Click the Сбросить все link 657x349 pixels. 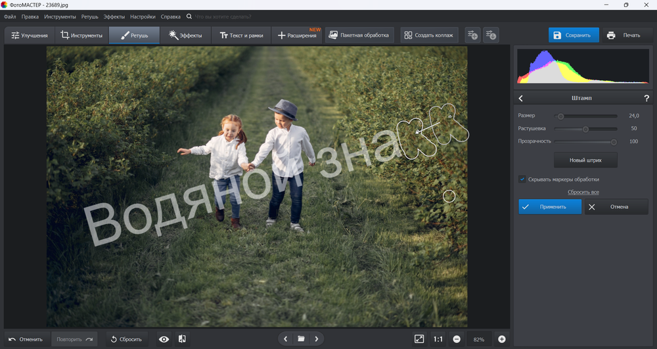click(x=583, y=192)
